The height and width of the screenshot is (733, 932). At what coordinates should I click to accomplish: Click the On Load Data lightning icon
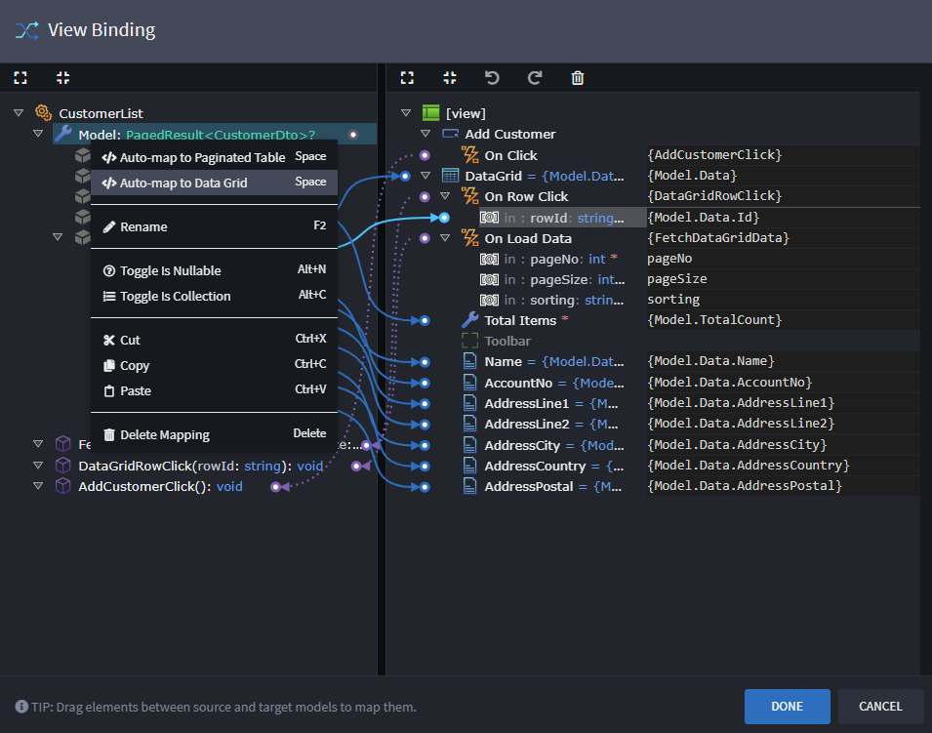click(470, 238)
